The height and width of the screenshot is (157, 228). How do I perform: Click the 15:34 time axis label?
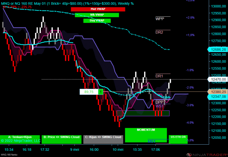pos(9,149)
